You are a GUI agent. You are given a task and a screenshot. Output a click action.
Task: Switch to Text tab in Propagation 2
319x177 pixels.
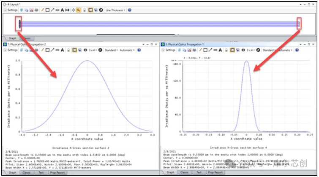41,172
